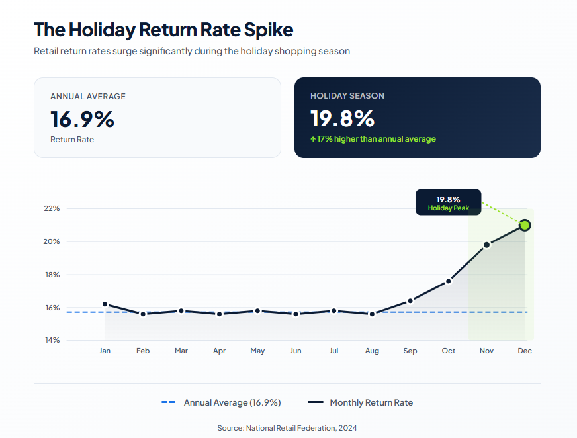Click the Holiday Season 19.8% card
Image resolution: width=577 pixels, height=438 pixels.
click(x=417, y=118)
